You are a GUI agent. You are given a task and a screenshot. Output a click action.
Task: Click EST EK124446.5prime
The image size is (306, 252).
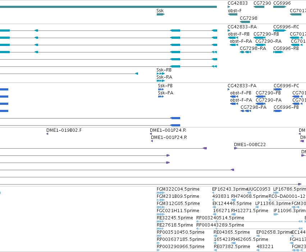point(232,204)
